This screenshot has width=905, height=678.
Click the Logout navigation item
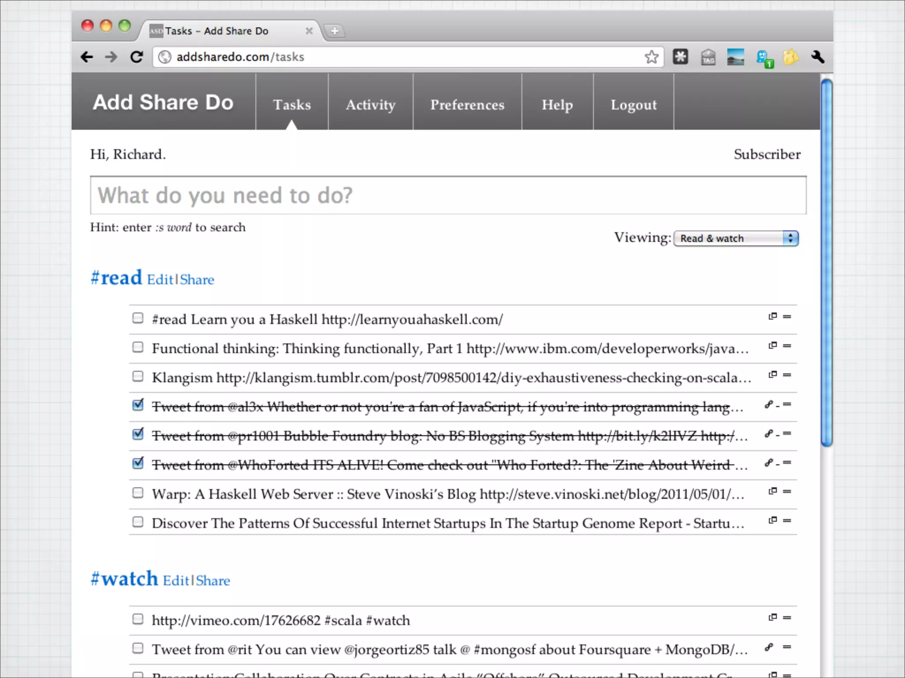[633, 105]
